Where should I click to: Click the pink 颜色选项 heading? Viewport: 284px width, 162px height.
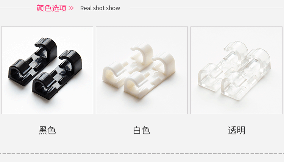click(x=51, y=8)
